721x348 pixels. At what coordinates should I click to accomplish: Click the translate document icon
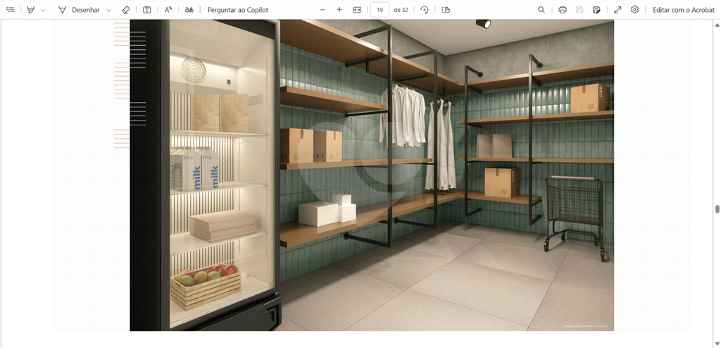pos(189,10)
